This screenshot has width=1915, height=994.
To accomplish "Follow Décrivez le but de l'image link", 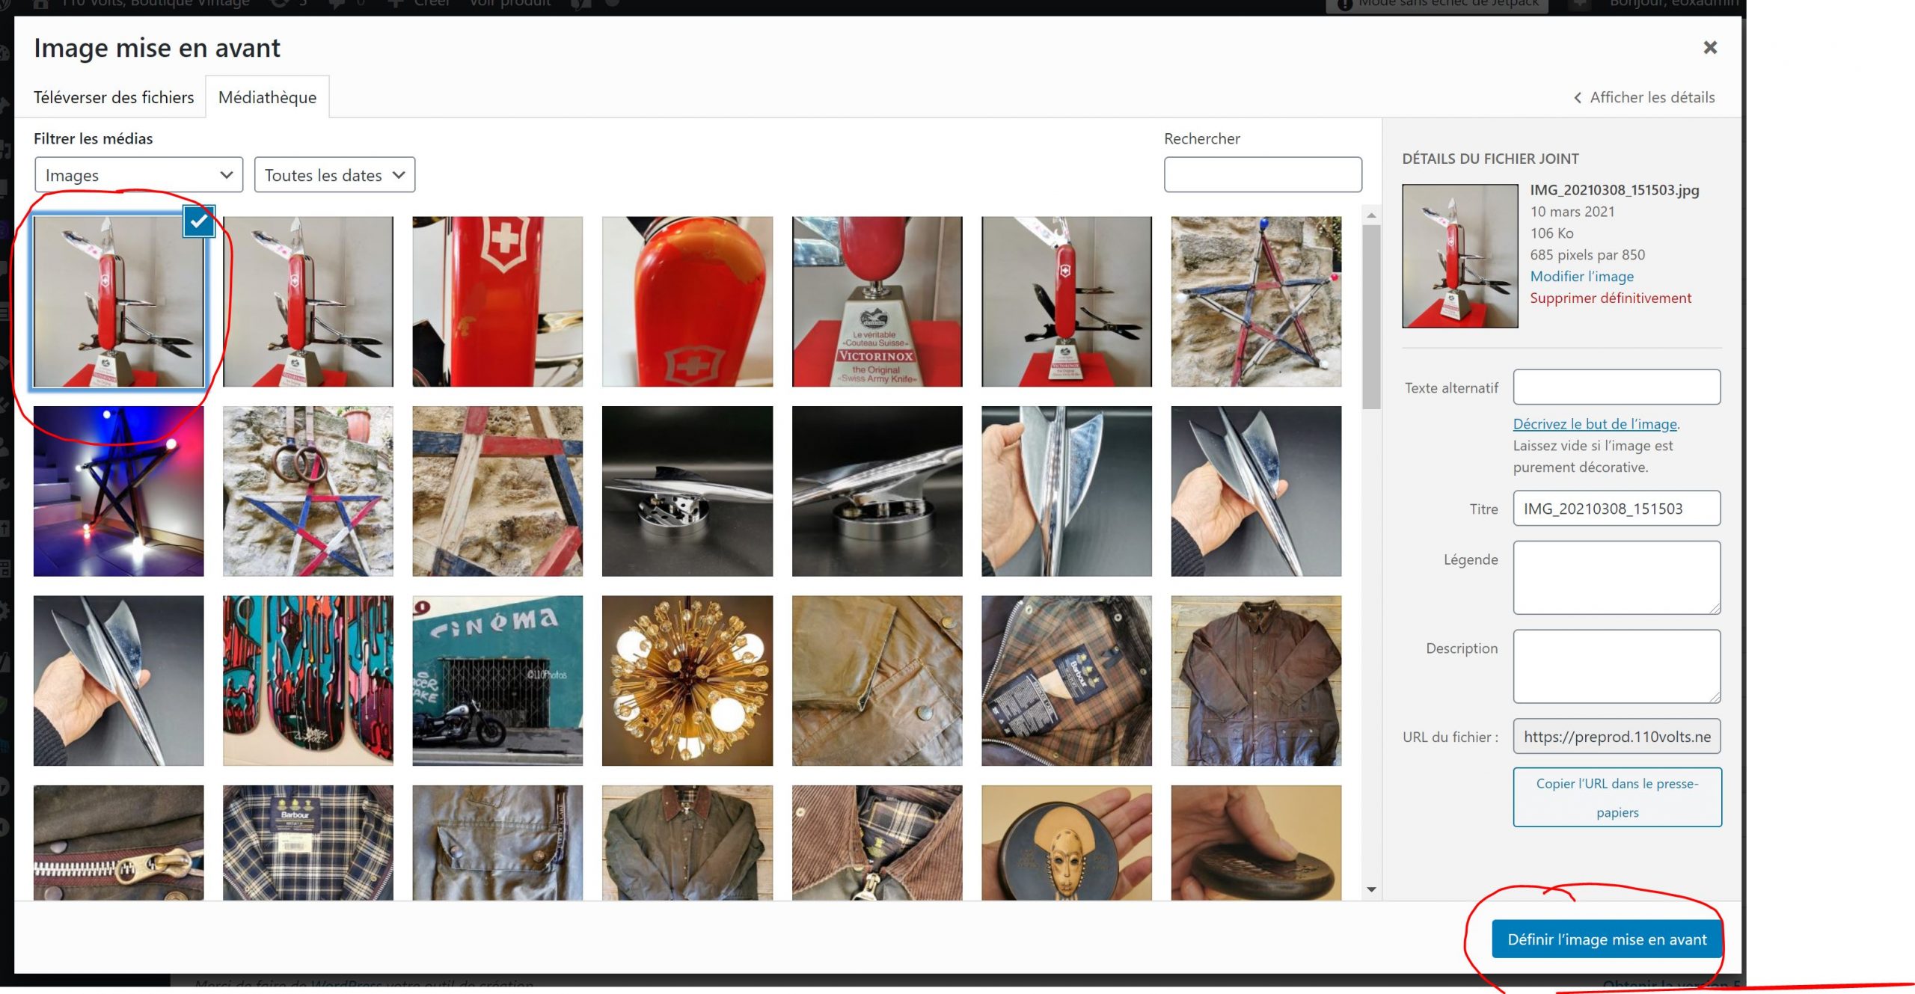I will (x=1594, y=424).
